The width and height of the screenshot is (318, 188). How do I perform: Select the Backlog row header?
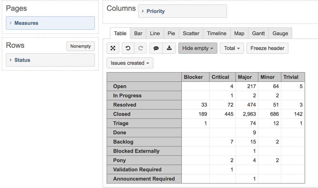tap(144, 142)
